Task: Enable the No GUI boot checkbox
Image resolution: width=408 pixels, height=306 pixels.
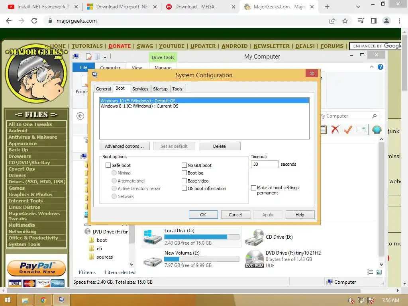Action: coord(184,165)
